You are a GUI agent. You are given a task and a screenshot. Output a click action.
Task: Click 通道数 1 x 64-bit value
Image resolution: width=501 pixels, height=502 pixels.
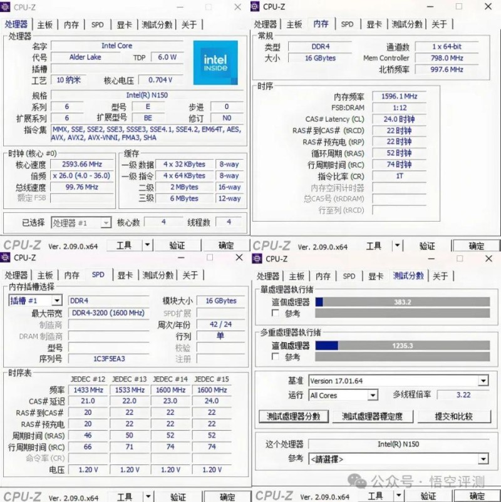click(447, 46)
